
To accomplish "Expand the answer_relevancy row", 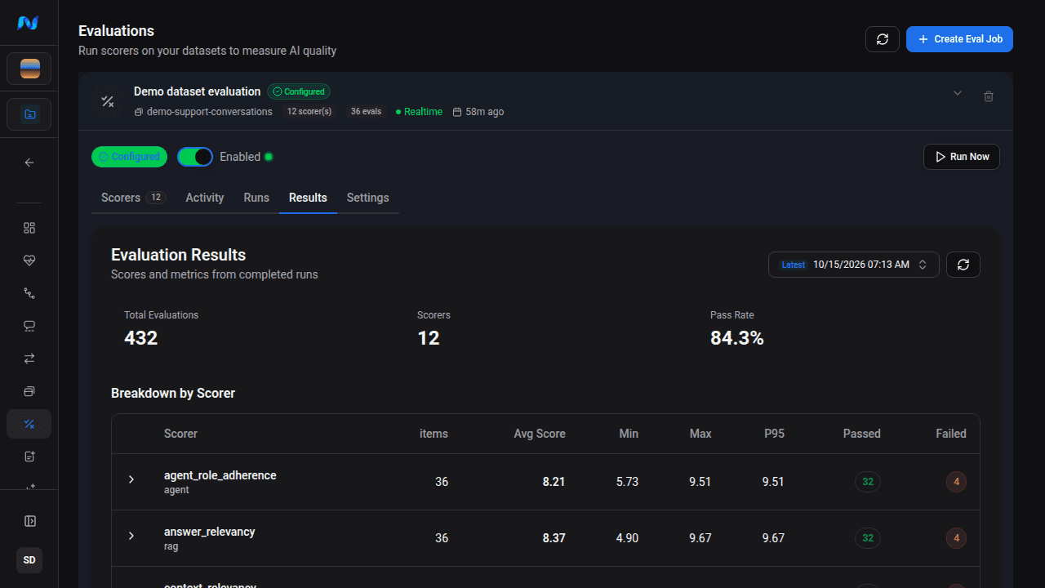I will [x=131, y=536].
